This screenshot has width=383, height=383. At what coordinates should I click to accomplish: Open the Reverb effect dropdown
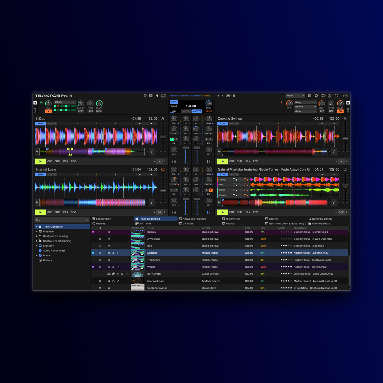pos(306,107)
